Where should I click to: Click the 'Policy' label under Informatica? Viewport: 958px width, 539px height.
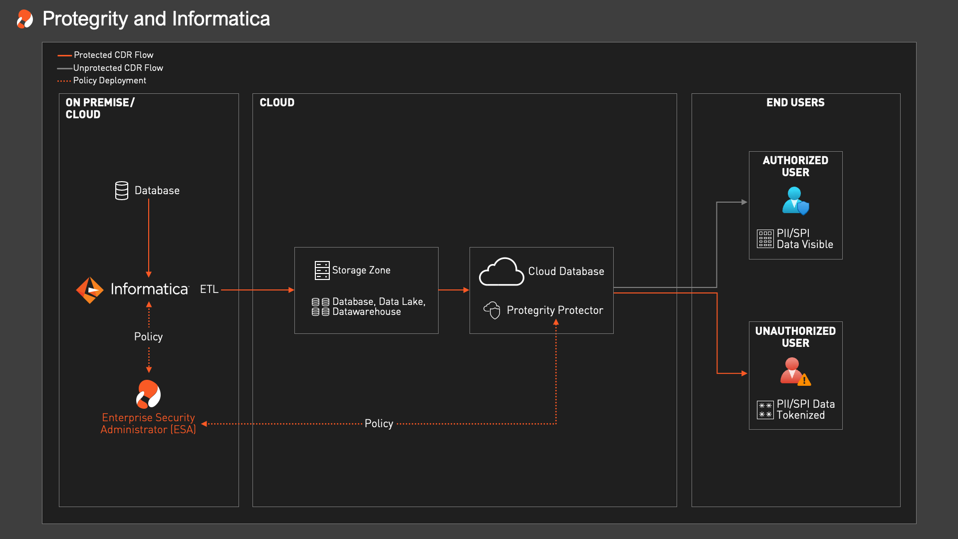[148, 337]
